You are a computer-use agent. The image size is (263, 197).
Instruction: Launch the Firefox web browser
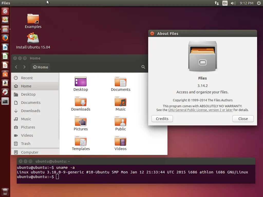(5, 38)
